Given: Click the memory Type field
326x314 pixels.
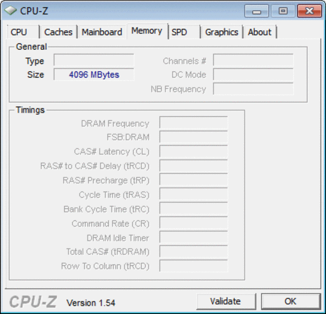Looking at the screenshot, I should pos(94,60).
